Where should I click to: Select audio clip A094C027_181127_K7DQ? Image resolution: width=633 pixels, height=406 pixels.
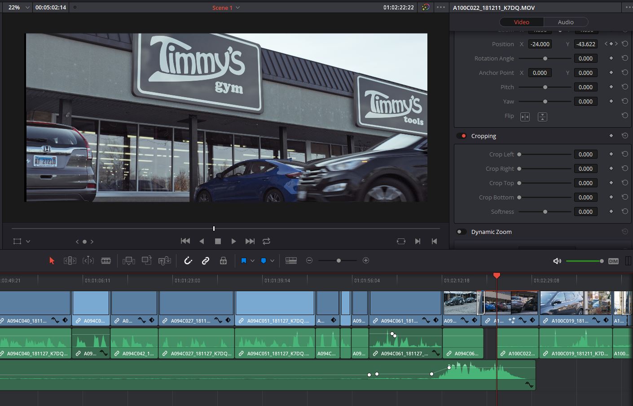pyautogui.click(x=196, y=343)
